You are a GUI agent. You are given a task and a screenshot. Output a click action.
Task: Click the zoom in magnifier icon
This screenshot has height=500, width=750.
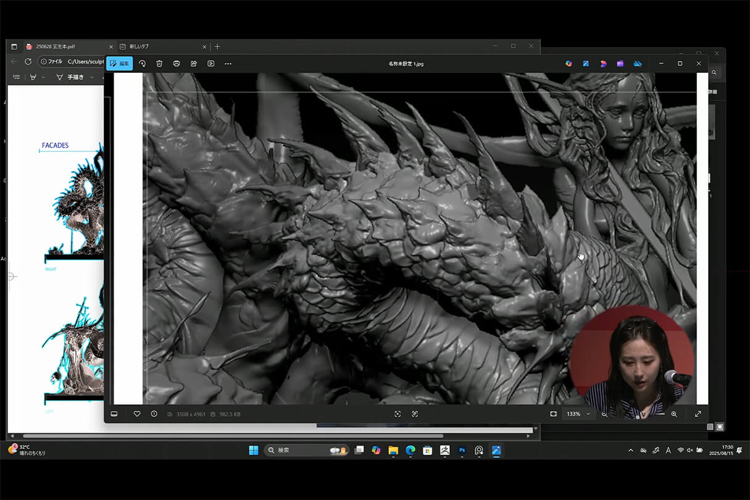click(673, 414)
